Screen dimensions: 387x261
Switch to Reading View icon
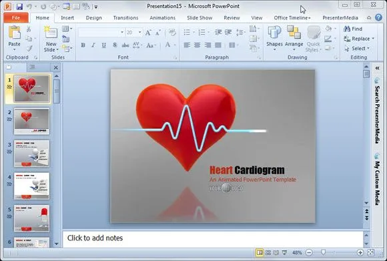(x=276, y=252)
